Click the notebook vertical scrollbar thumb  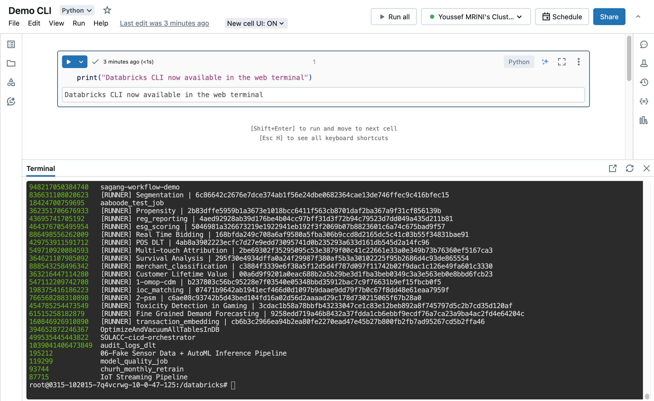tap(629, 58)
